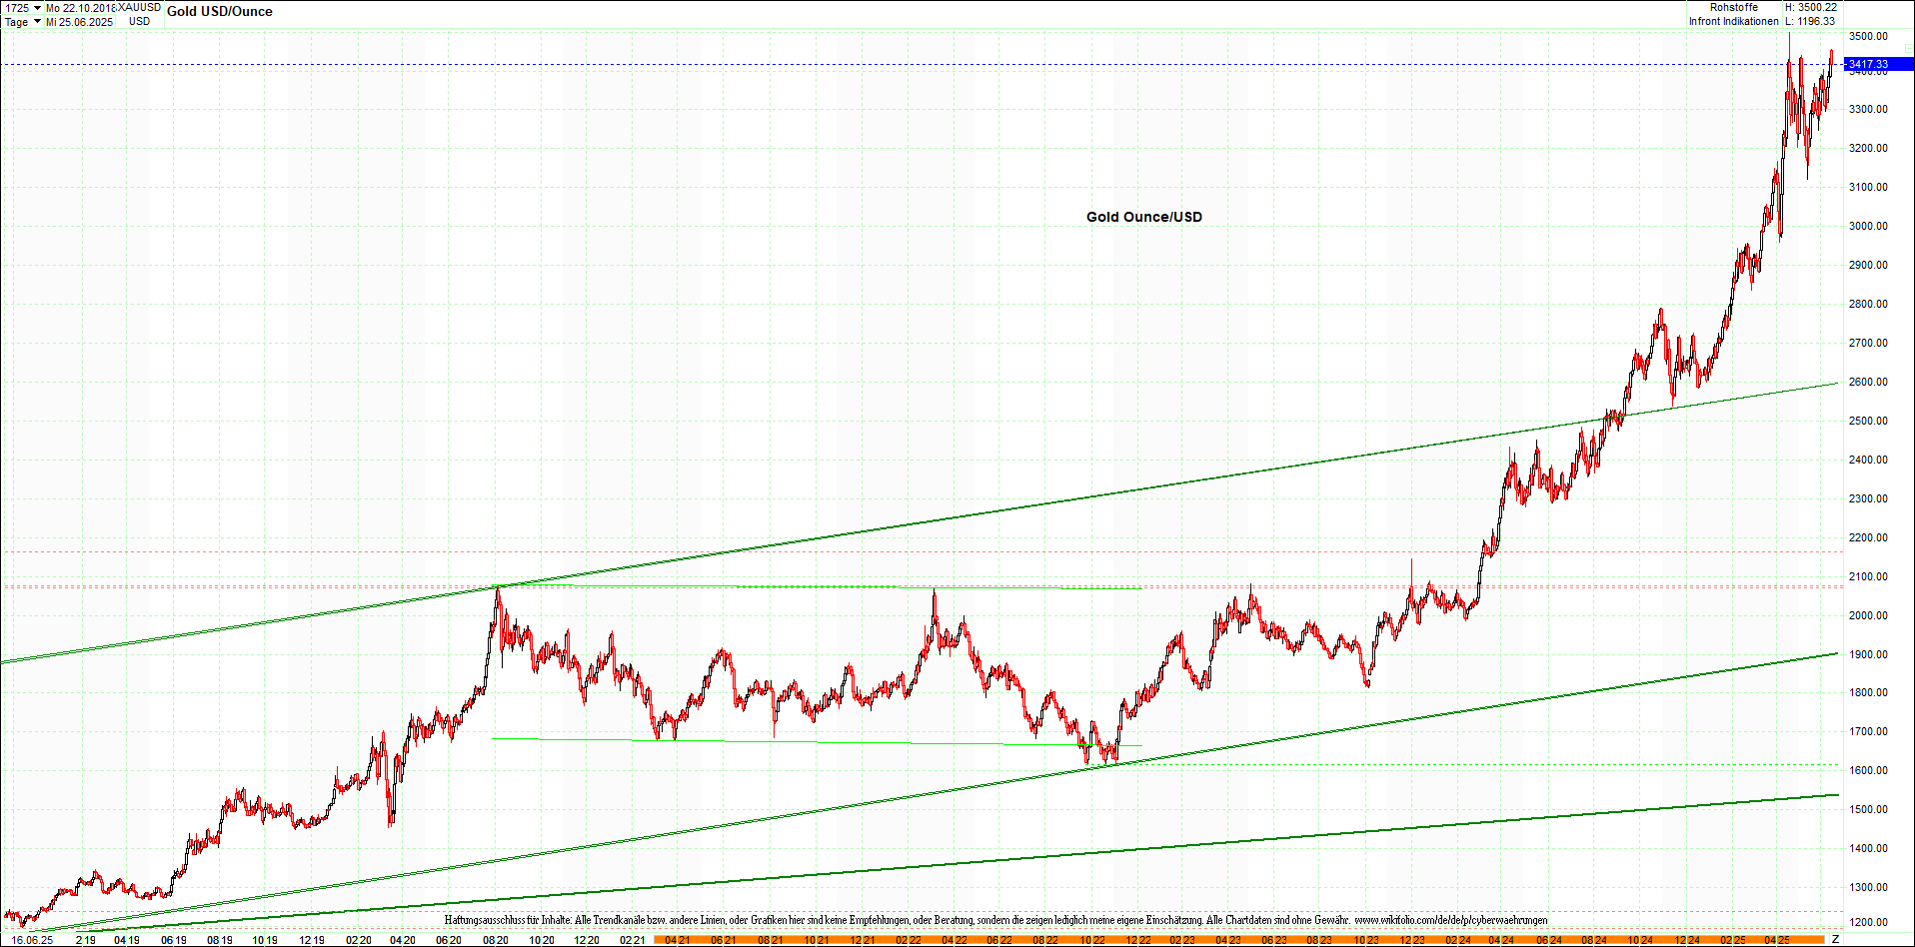1915x947 pixels.
Task: Select the XAUUSD symbol field
Action: point(139,6)
